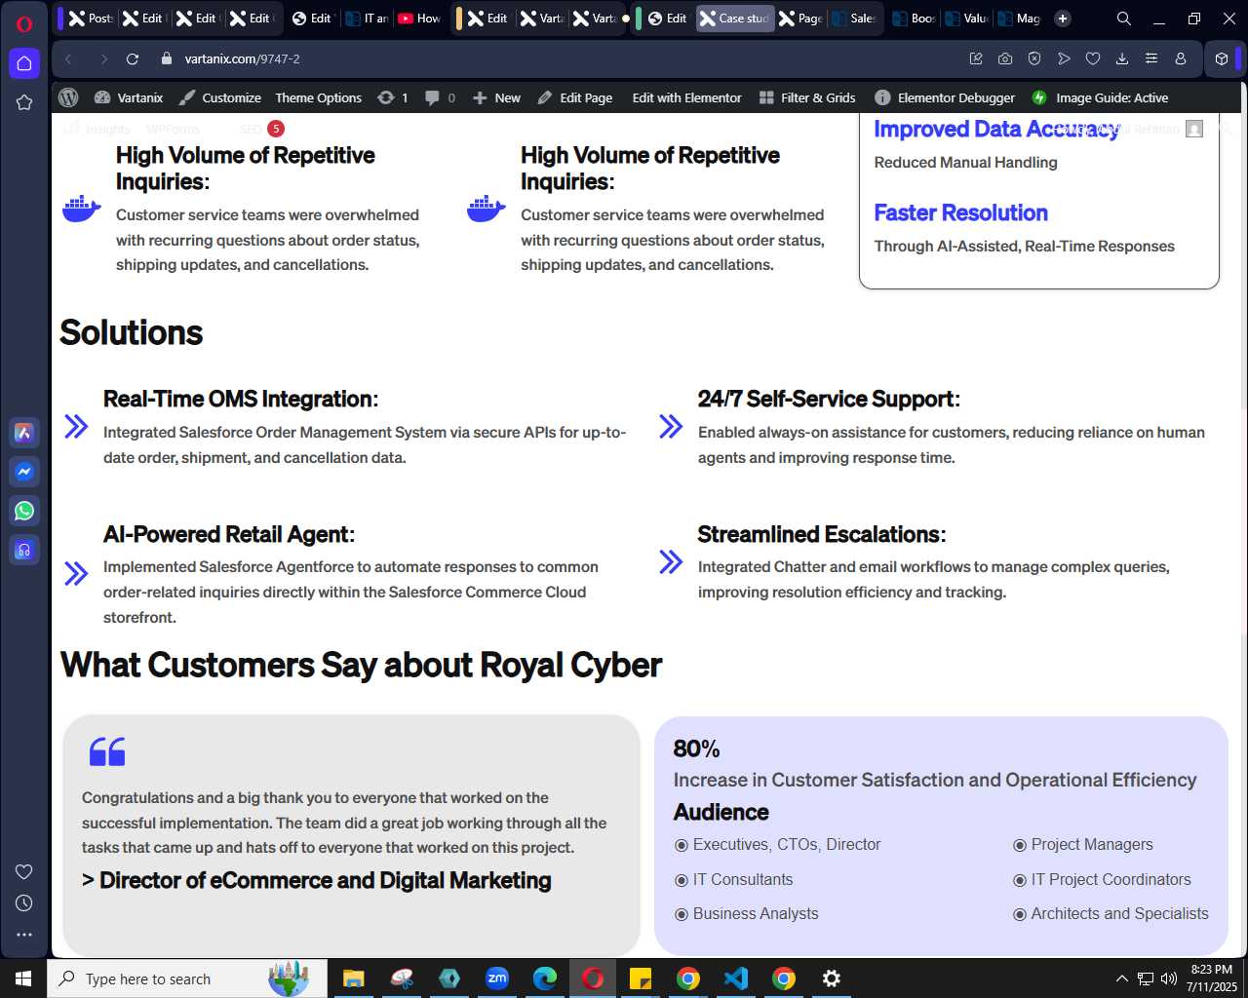Switch to the 'Boos' tab
Viewport: 1248px width, 998px height.
(913, 19)
